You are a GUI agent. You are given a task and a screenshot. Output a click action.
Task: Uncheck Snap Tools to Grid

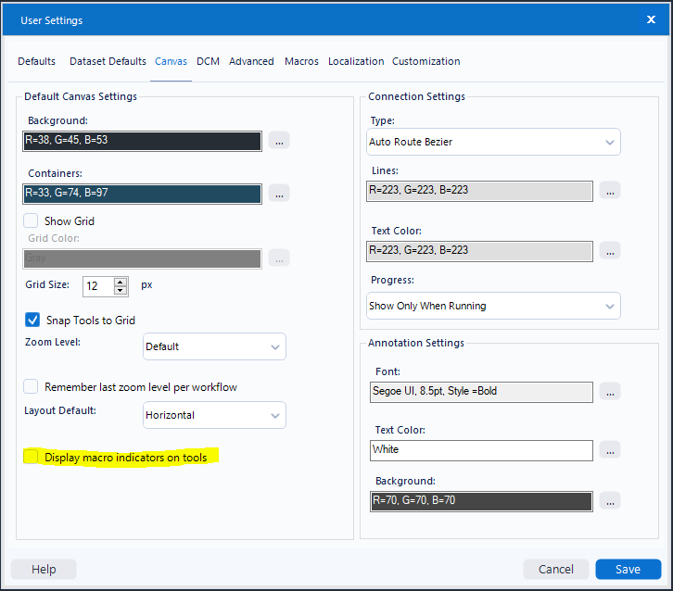pyautogui.click(x=32, y=321)
